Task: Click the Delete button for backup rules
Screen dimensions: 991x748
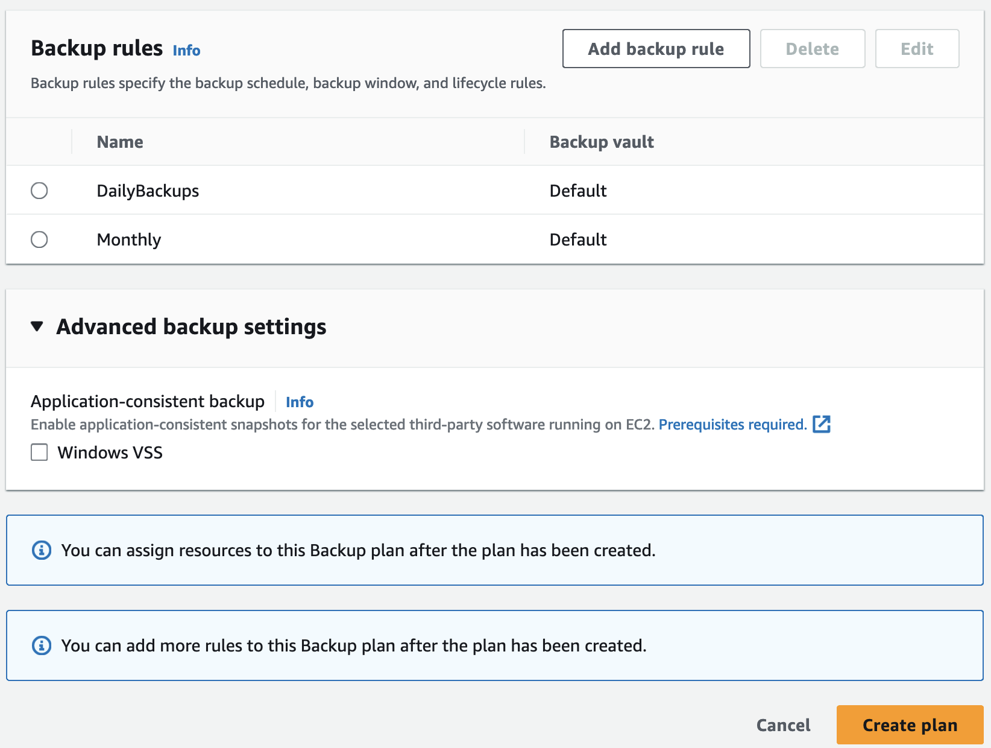Action: (812, 49)
